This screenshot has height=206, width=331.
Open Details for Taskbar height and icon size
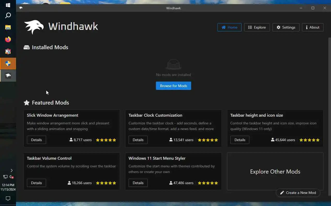pos(240,140)
